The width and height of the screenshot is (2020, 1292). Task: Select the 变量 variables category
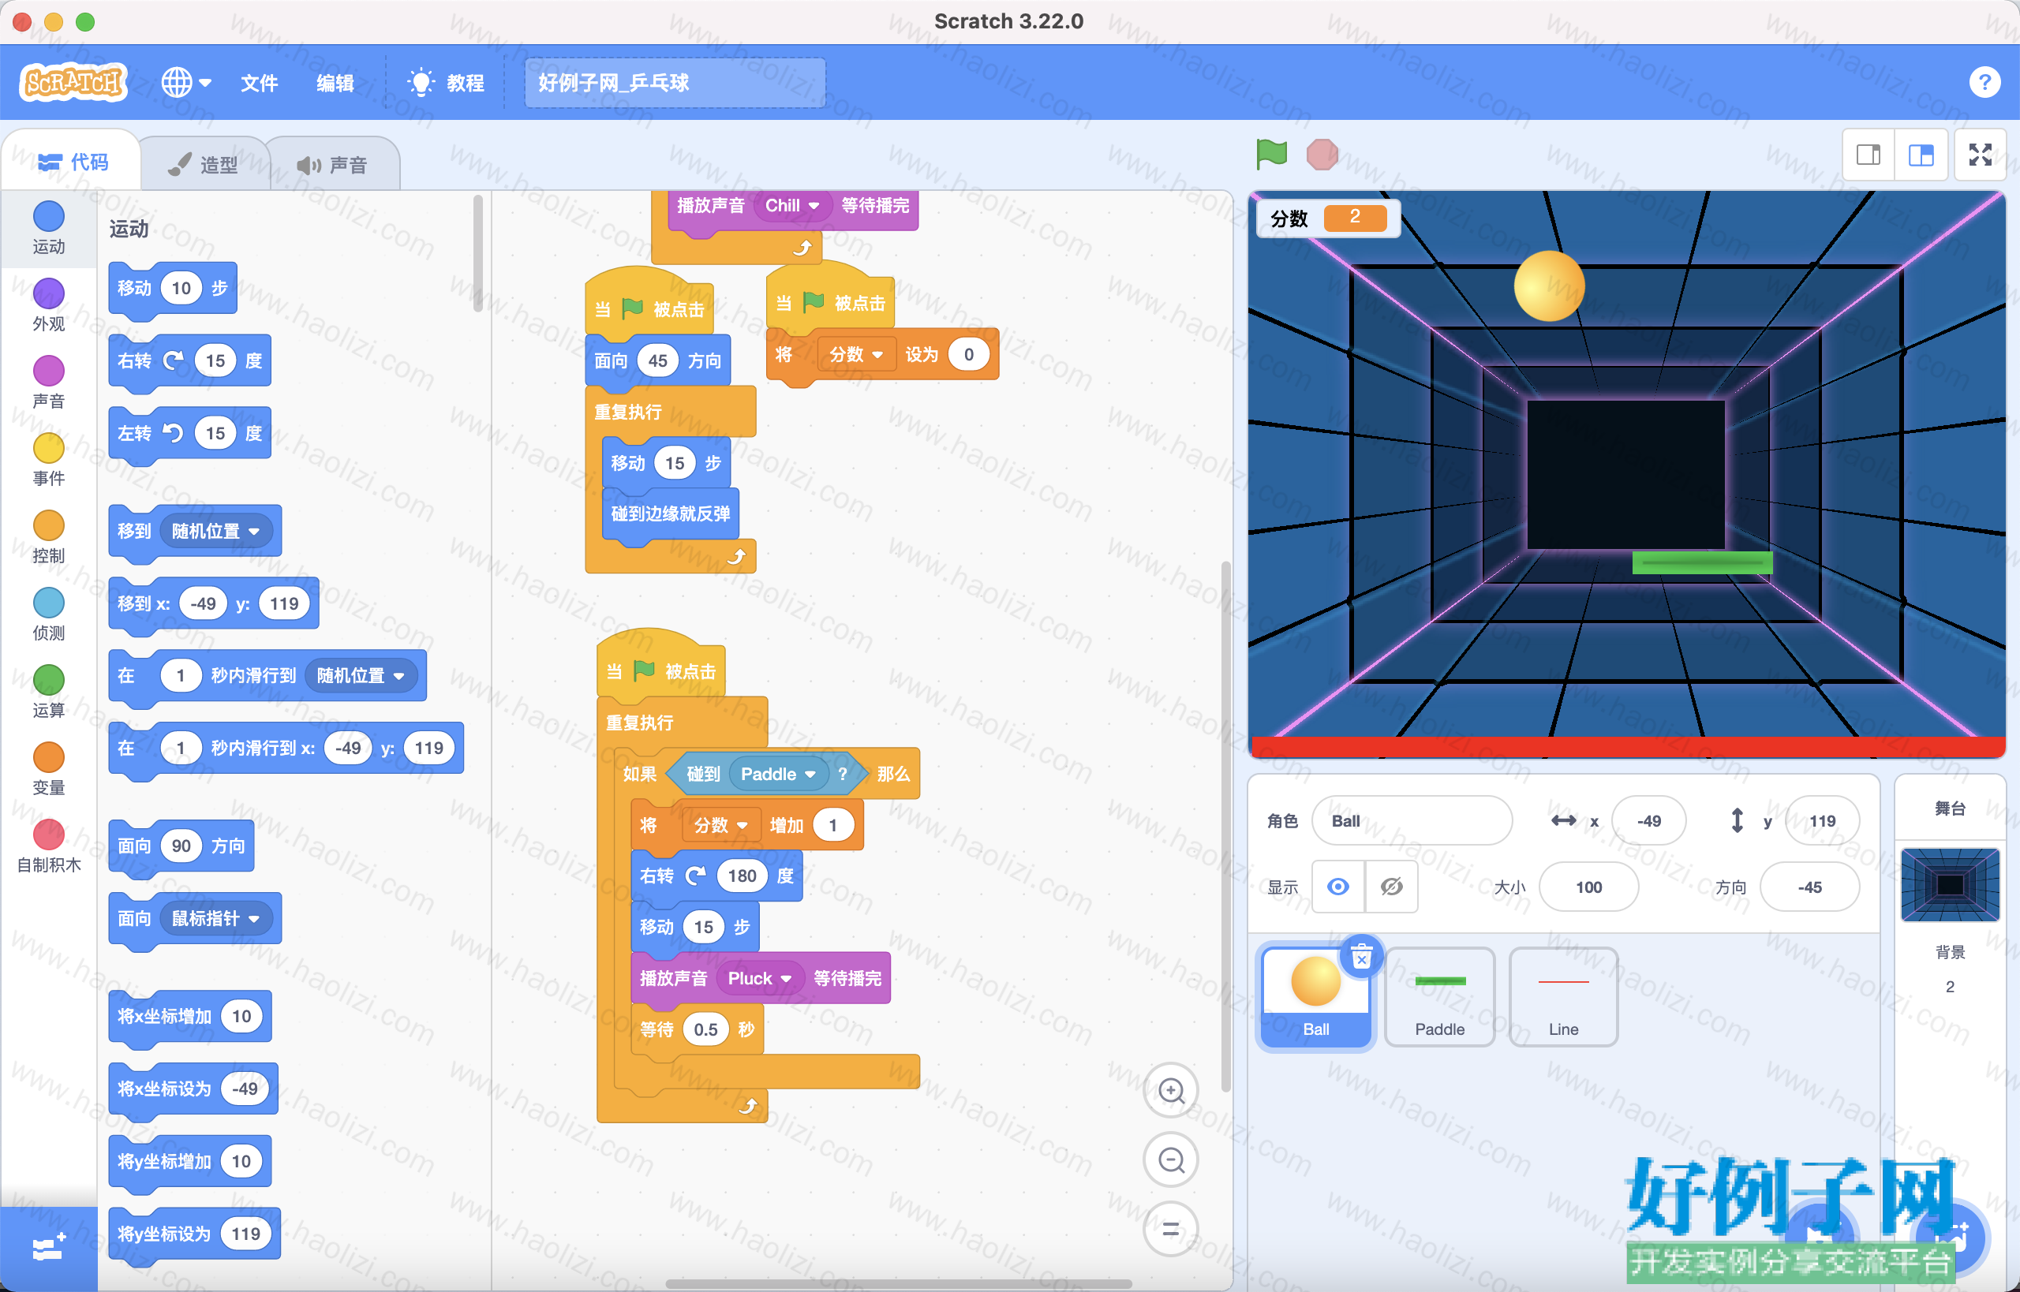tap(49, 769)
